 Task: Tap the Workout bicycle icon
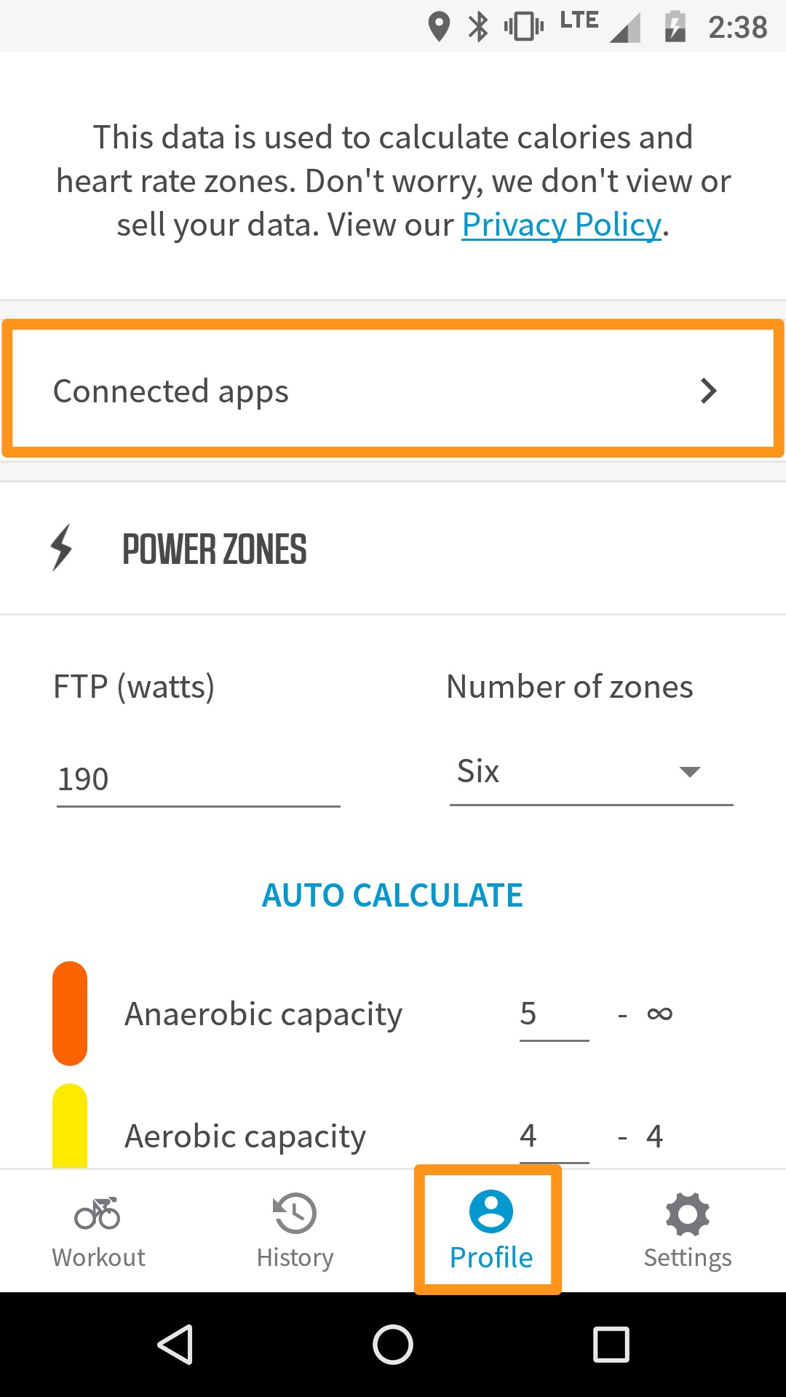[x=98, y=1213]
